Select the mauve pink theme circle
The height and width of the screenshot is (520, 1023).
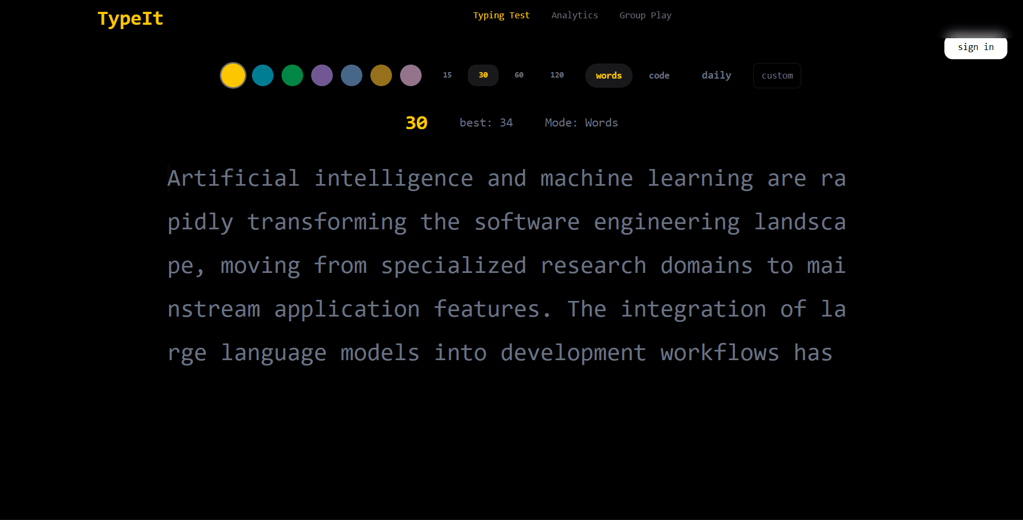[x=411, y=75]
